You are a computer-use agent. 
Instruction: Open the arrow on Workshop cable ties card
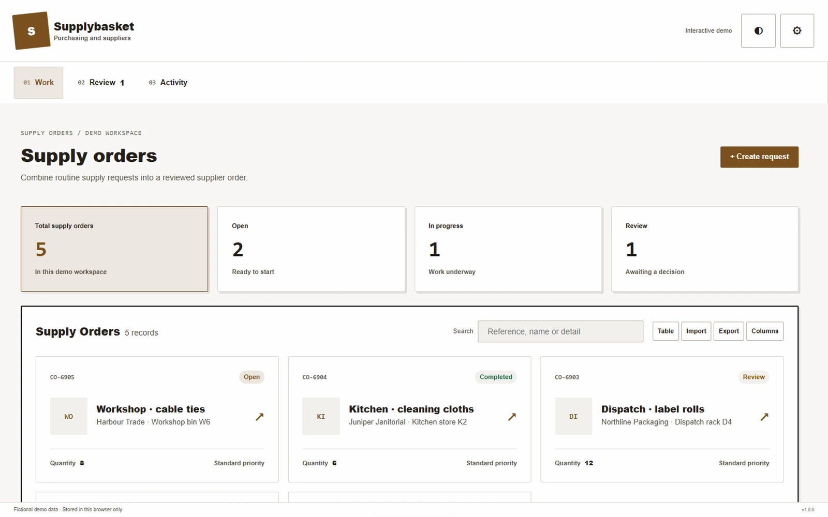[260, 417]
